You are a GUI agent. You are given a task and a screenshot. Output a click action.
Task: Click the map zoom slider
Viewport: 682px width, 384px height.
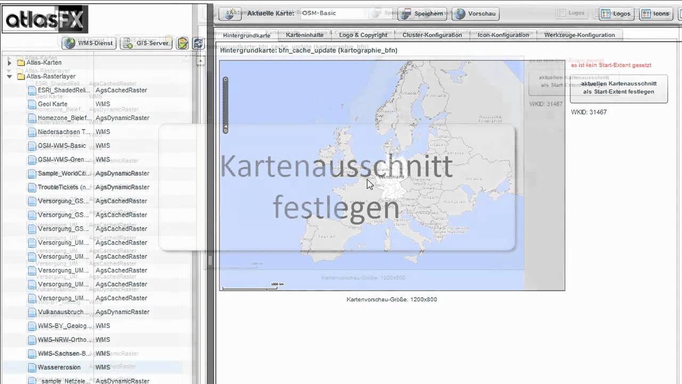click(225, 105)
